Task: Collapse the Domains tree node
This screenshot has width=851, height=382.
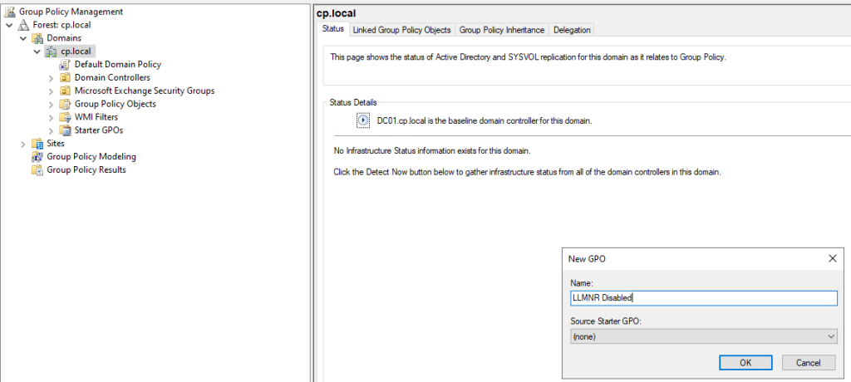Action: click(22, 38)
